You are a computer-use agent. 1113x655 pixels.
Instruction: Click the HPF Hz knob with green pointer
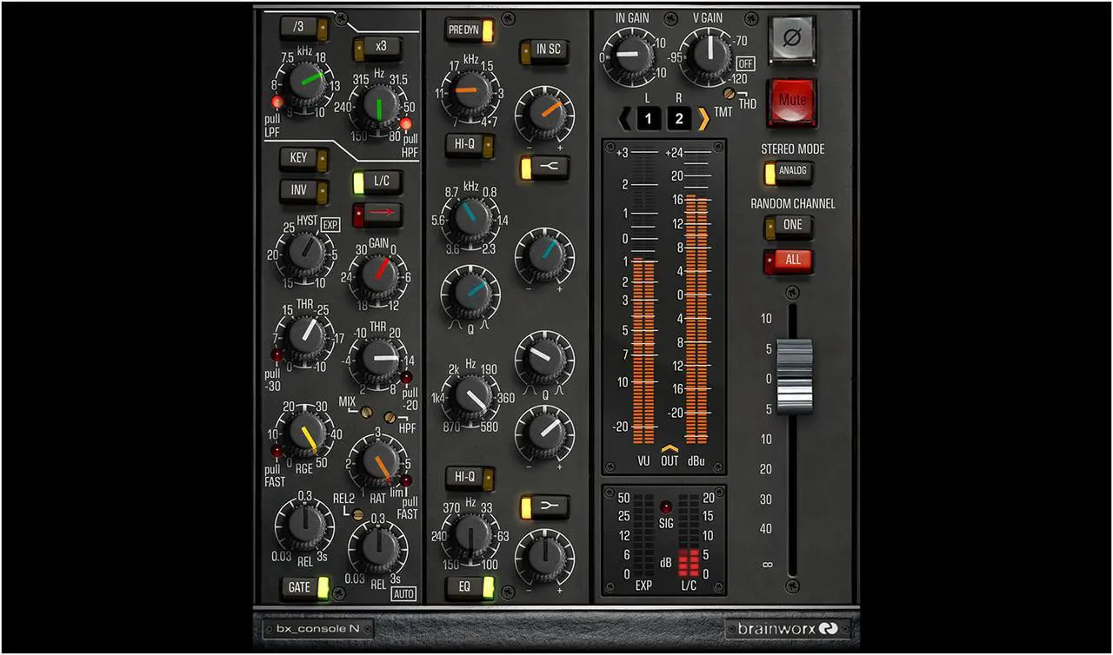pyautogui.click(x=378, y=108)
